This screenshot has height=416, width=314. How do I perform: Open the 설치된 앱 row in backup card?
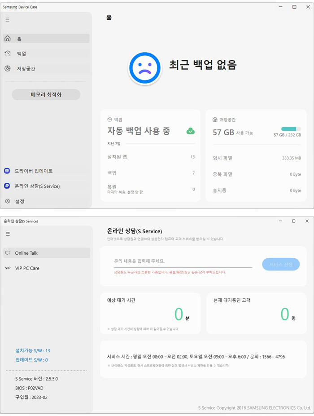pos(150,157)
